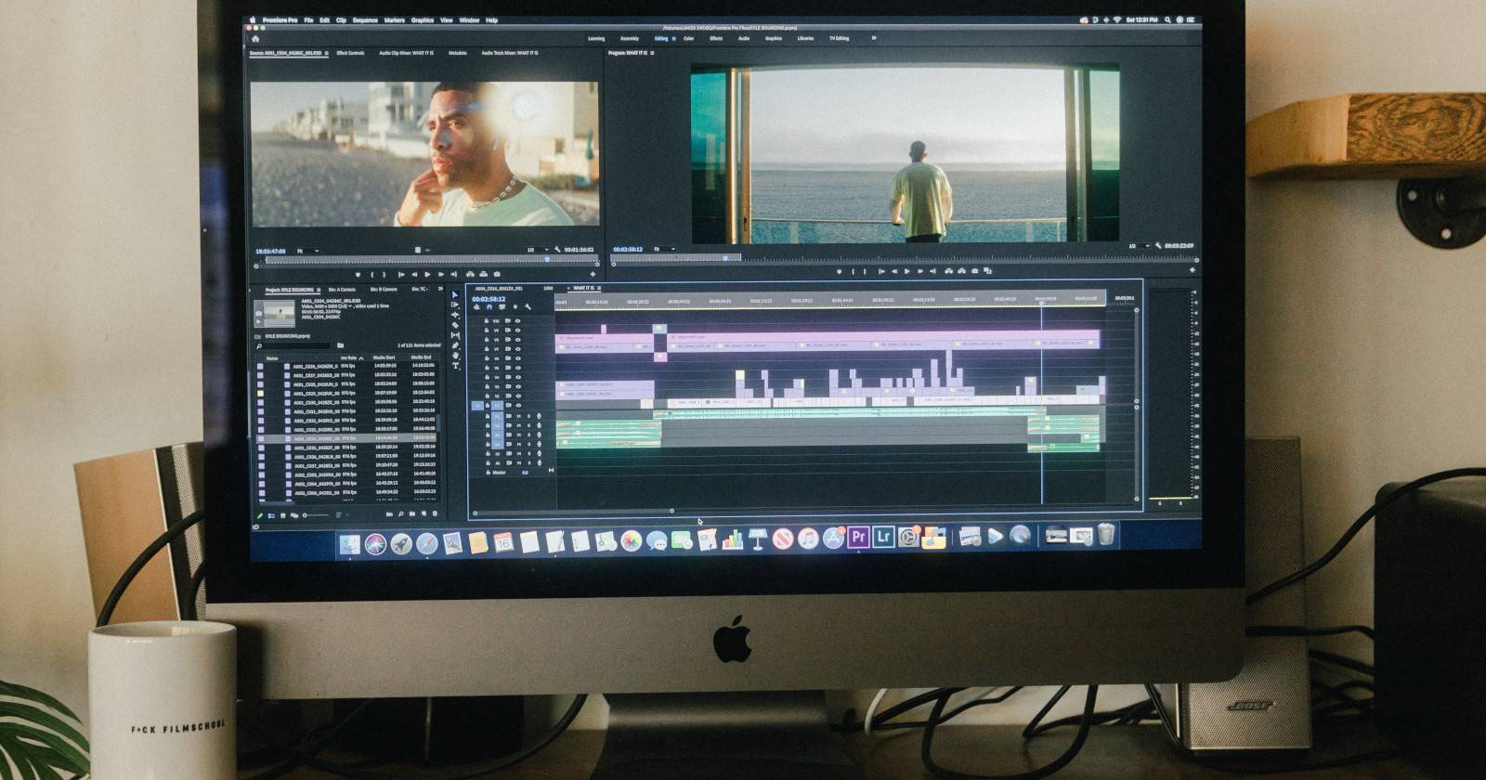
Task: Select the Track Select Forward tool
Action: tap(455, 305)
